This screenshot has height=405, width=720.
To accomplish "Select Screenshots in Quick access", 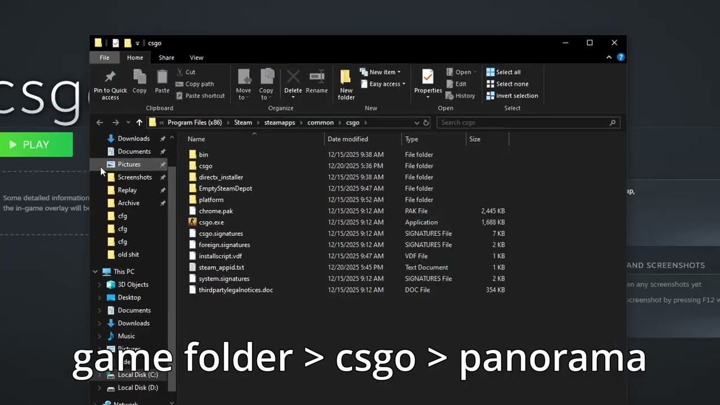I will (x=134, y=177).
